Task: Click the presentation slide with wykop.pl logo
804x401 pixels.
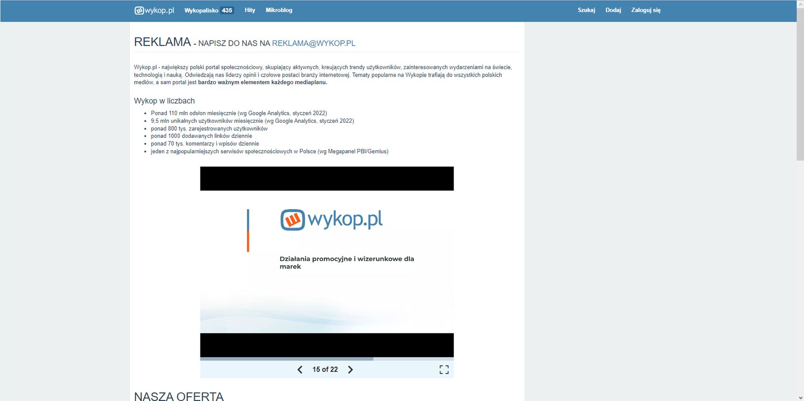Action: tap(327, 262)
